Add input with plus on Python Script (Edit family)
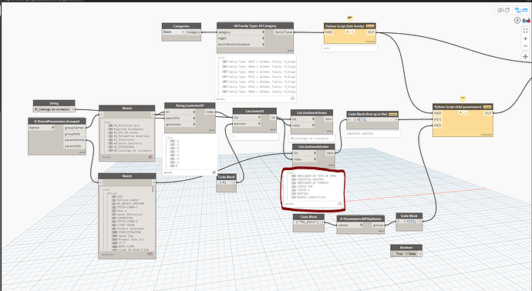The height and width of the screenshot is (291, 532). click(347, 32)
